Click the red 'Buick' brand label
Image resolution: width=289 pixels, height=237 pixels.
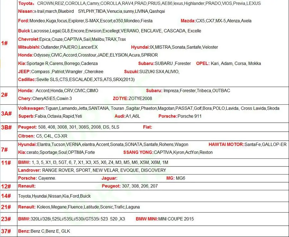point(24,31)
